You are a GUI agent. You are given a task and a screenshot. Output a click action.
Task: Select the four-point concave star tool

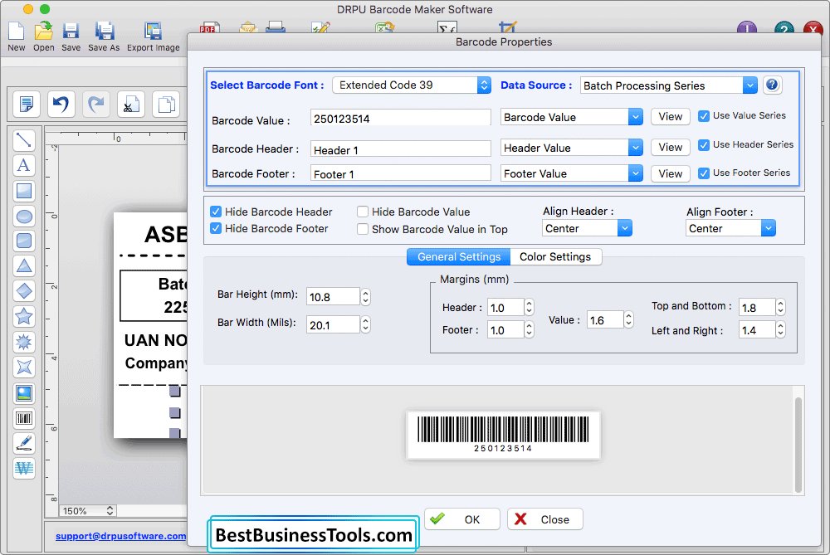(24, 367)
